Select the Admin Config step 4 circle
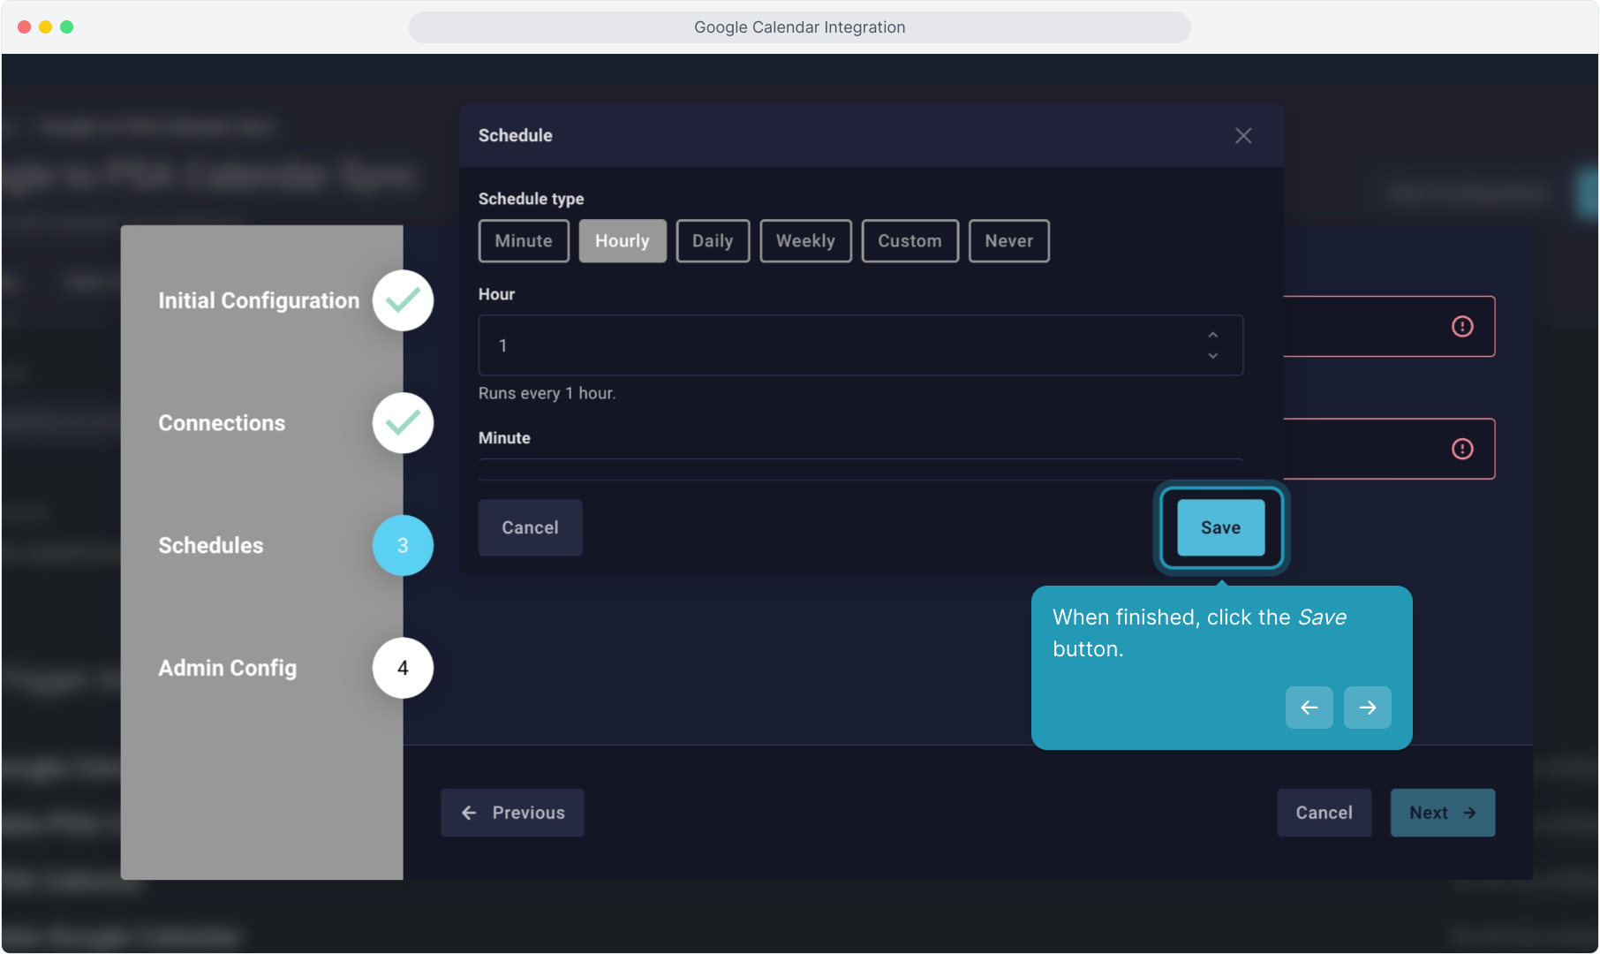Viewport: 1600px width, 954px height. (403, 668)
